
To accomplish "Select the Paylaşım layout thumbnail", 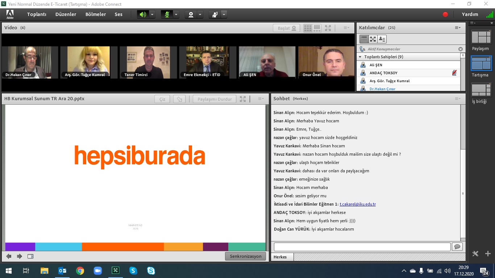I will (481, 38).
